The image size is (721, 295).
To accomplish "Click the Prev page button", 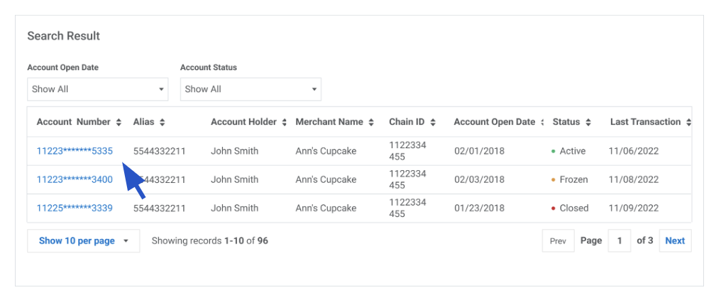I will click(558, 241).
